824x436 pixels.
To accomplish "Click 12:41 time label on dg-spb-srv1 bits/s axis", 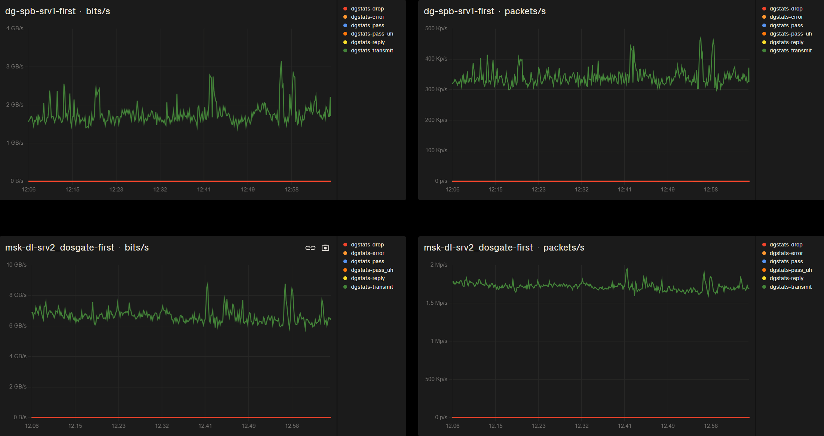I will tap(204, 190).
